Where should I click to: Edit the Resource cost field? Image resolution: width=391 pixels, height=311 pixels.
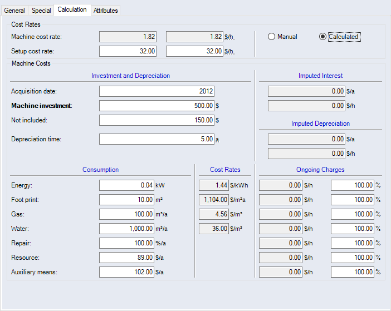click(x=126, y=258)
